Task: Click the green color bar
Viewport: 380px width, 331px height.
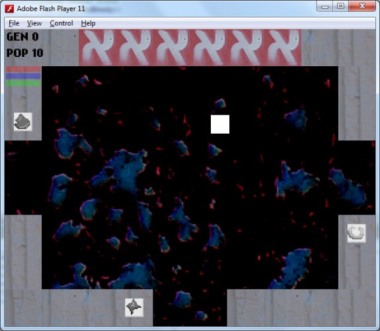Action: point(23,83)
